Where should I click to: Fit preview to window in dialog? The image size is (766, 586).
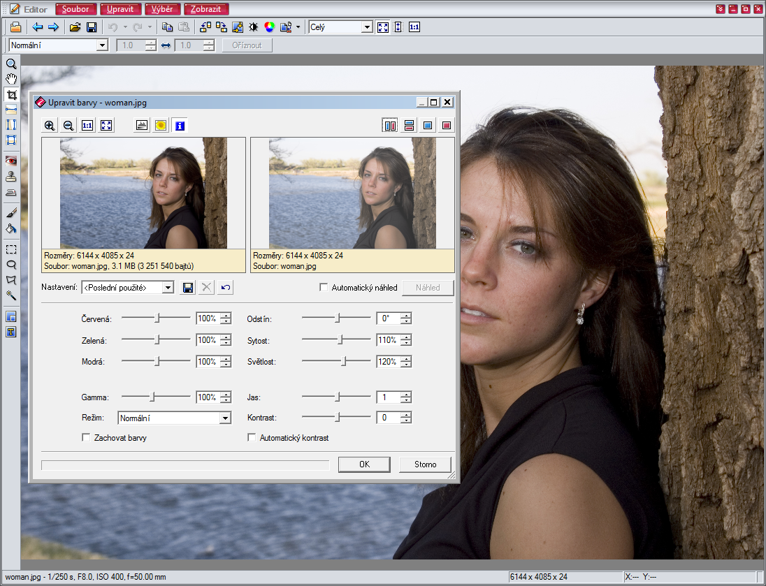click(106, 126)
